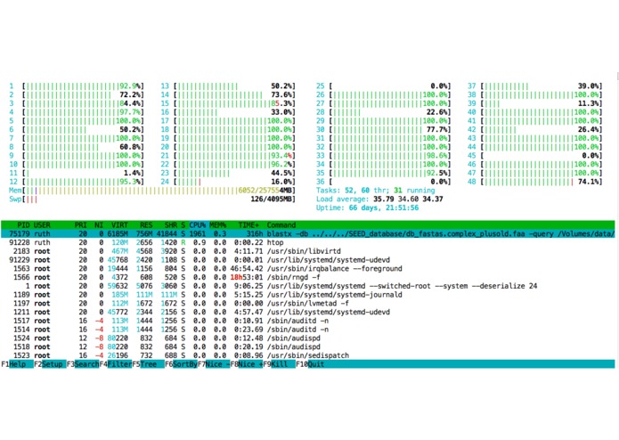Sort by the PID column header
The image size is (619, 440).
pos(23,225)
